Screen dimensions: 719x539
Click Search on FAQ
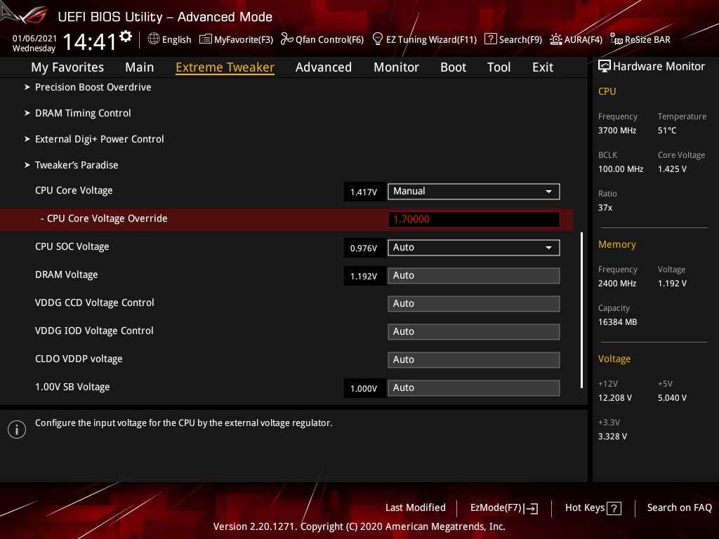point(679,508)
